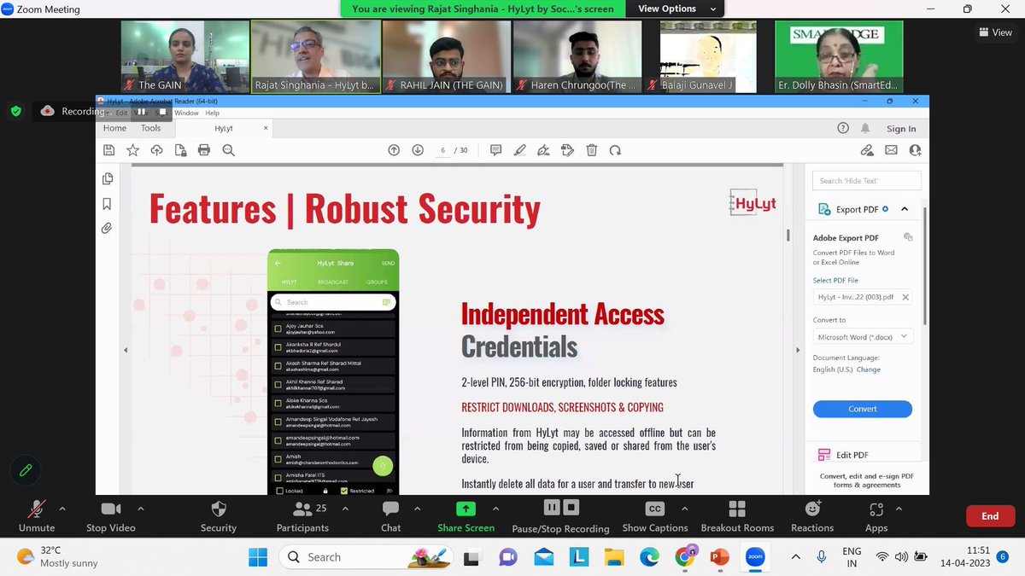Open Windows Start menu on taskbar
This screenshot has width=1025, height=576.
pyautogui.click(x=258, y=557)
